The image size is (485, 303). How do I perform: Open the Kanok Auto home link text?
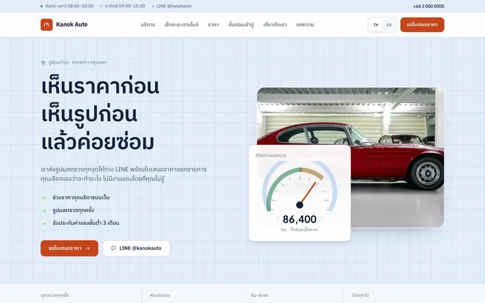72,24
